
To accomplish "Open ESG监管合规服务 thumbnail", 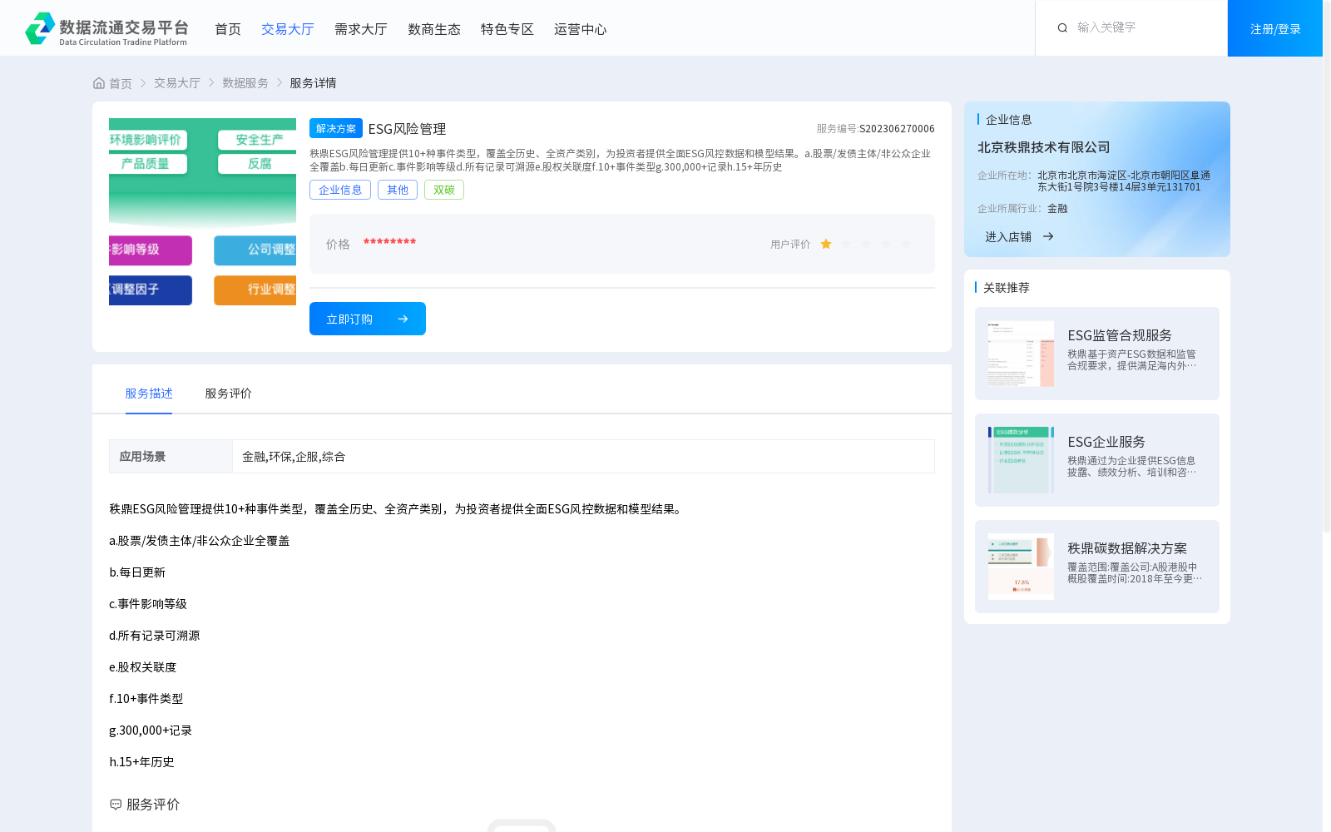I will click(1021, 354).
